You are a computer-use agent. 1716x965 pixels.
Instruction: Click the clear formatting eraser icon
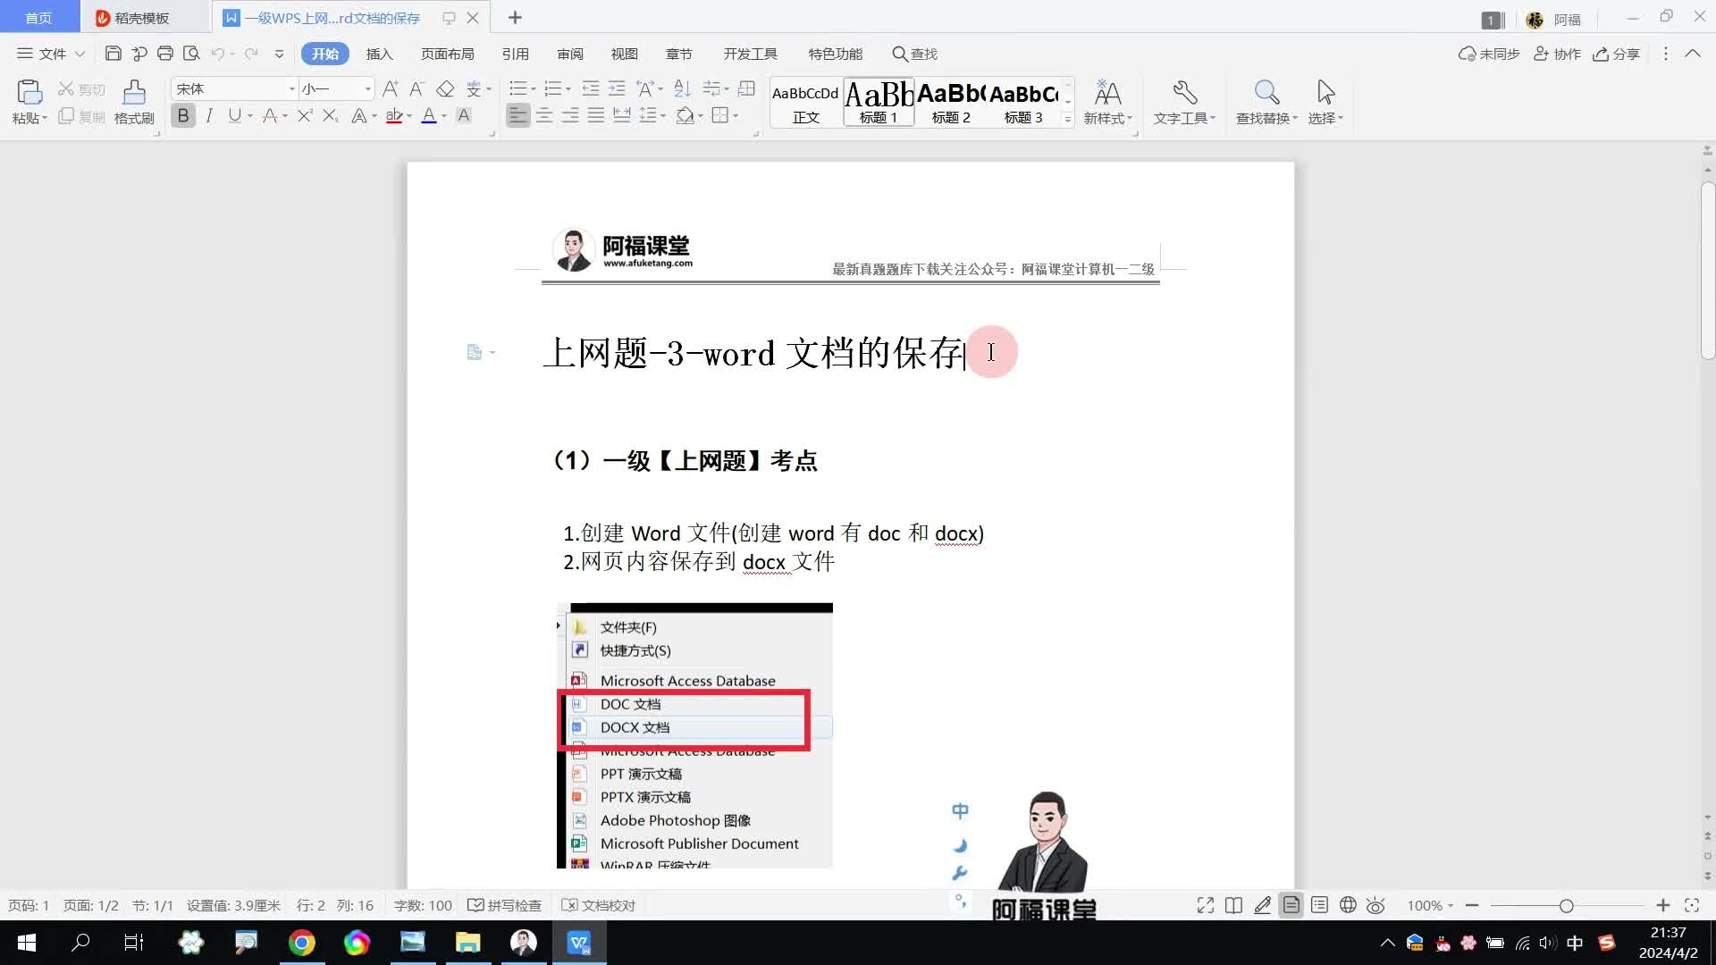445,88
